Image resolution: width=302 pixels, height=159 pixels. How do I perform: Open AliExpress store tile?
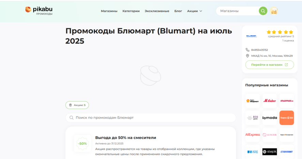pyautogui.click(x=253, y=135)
